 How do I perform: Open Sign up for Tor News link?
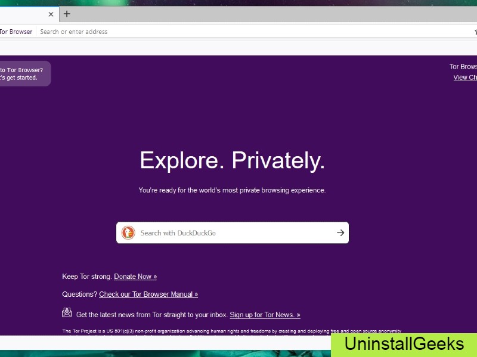(265, 315)
